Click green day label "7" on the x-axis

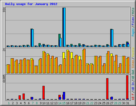pyautogui.click(x=33, y=103)
